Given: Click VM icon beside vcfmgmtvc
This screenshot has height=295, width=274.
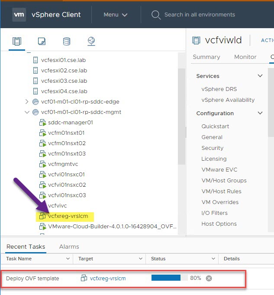Looking at the screenshot, I should click(42, 164).
